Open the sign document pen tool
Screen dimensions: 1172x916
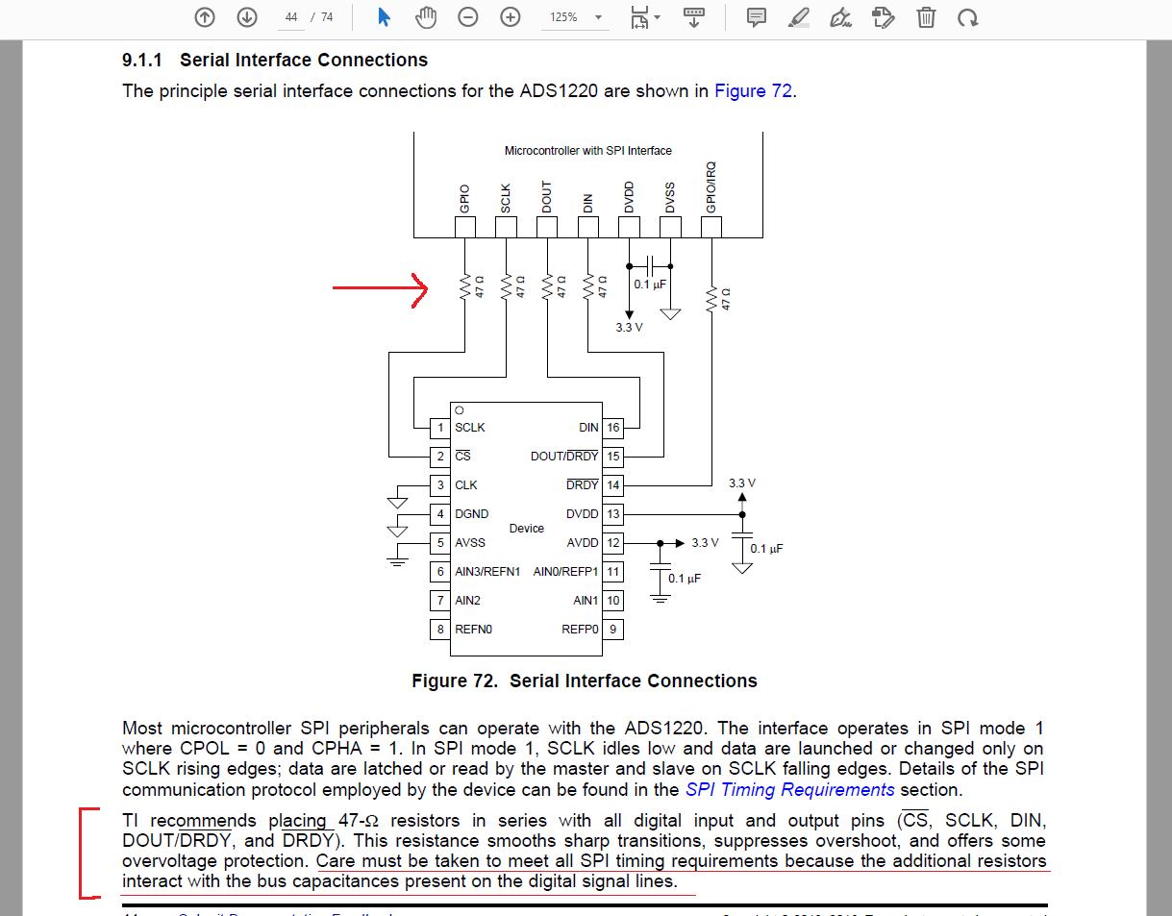point(840,17)
